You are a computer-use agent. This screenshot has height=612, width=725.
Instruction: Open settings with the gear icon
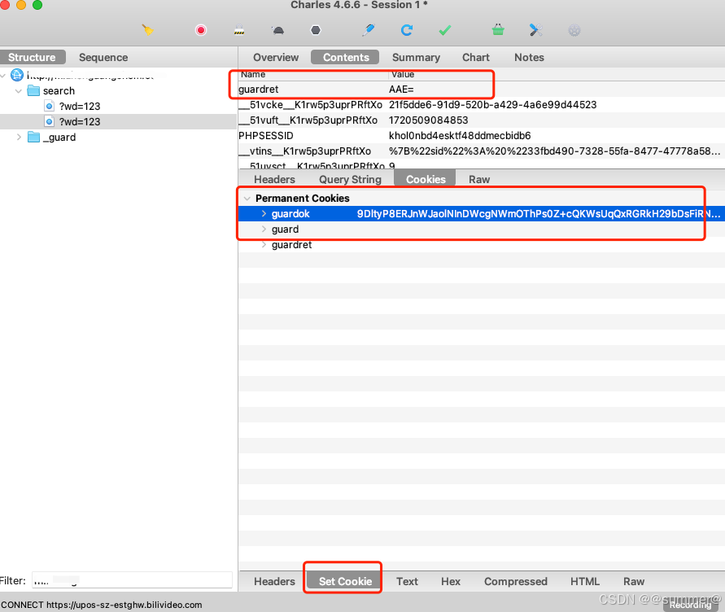[574, 30]
